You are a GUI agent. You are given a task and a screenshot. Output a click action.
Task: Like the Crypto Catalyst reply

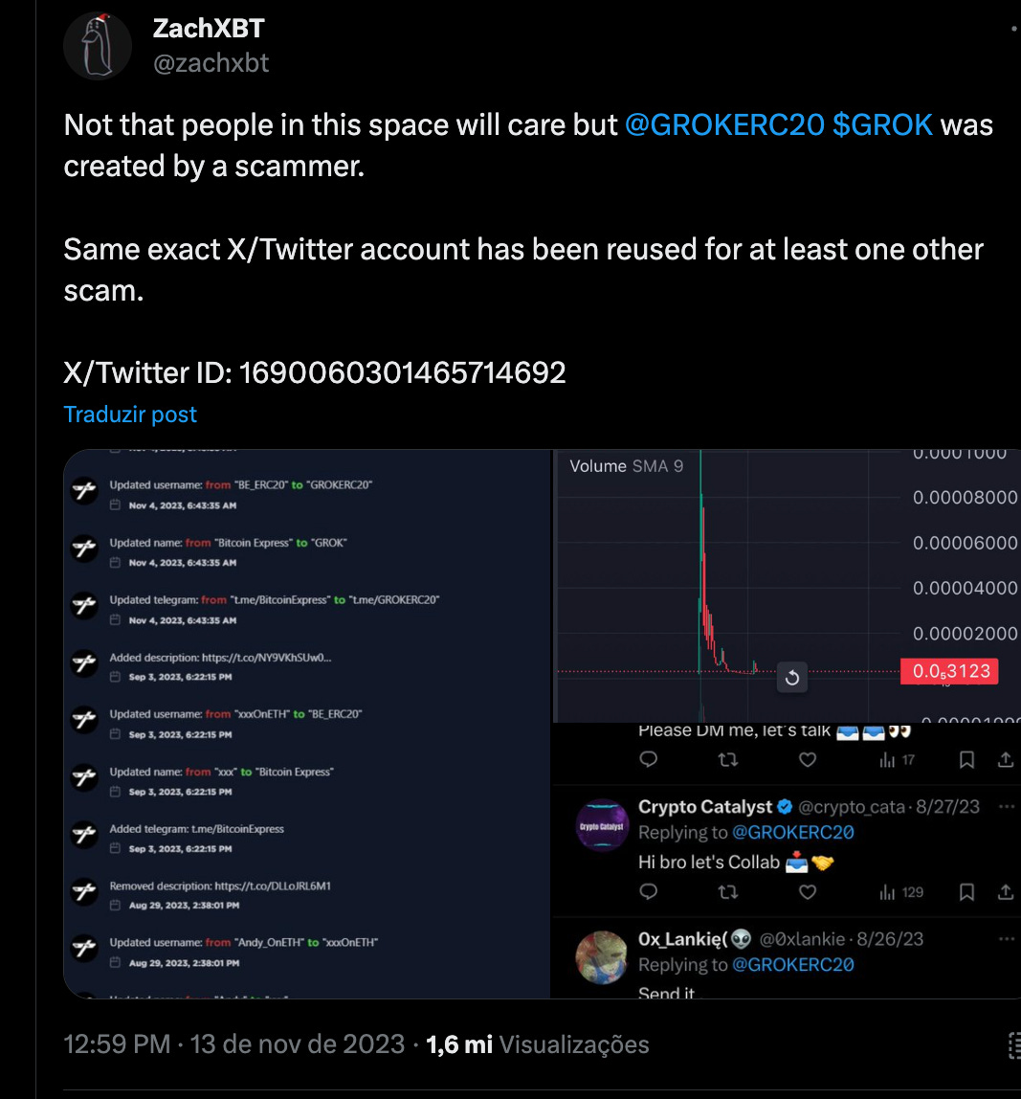click(x=808, y=891)
